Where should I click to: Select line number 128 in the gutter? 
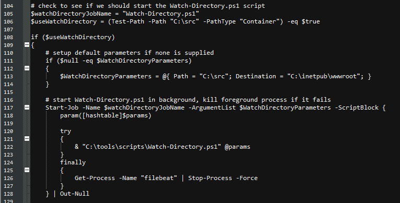coord(8,194)
